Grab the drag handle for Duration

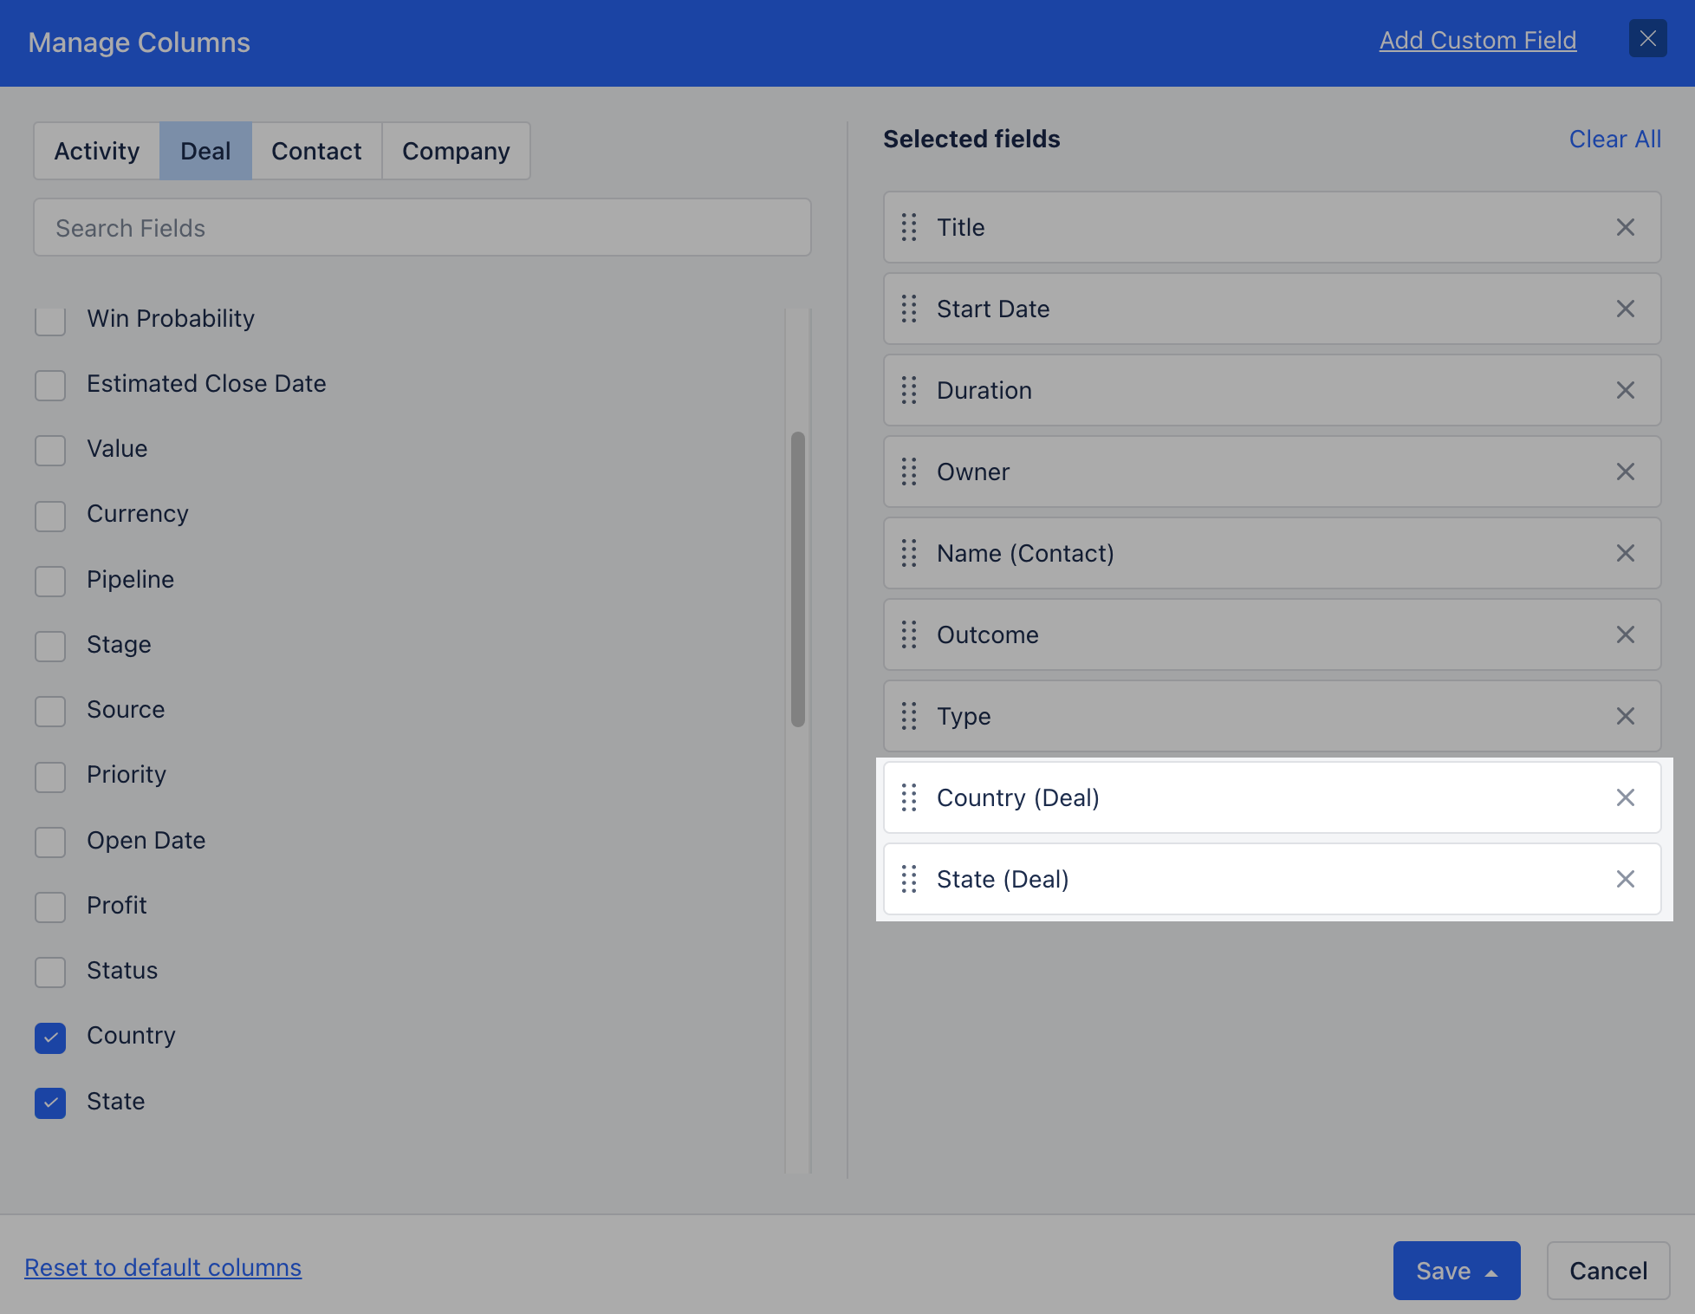[x=909, y=390]
